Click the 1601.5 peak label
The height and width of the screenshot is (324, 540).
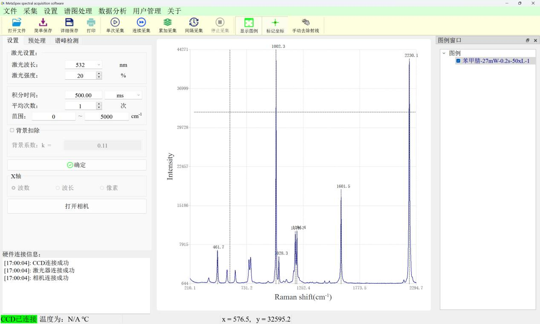click(343, 186)
